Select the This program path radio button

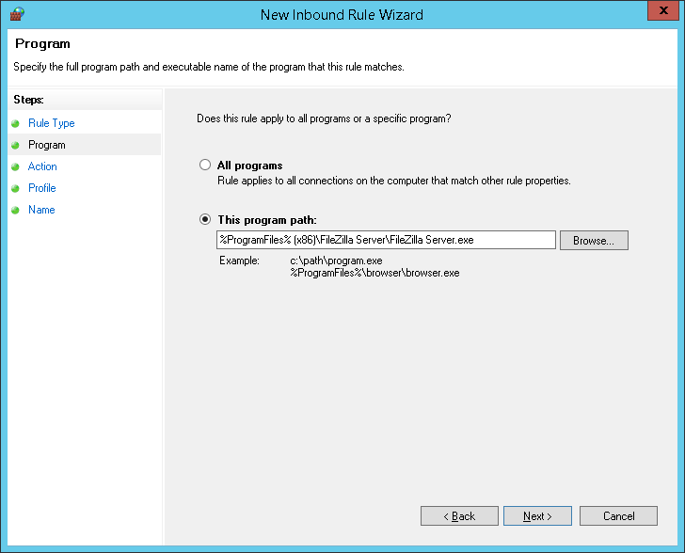click(x=205, y=219)
